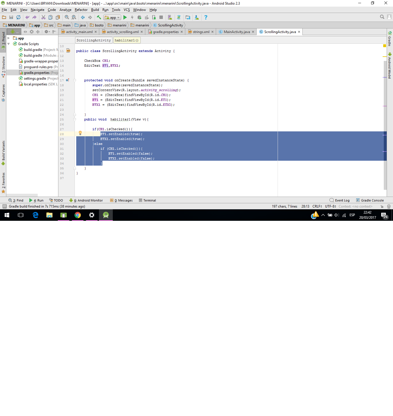Open the Gradle side tool window
Viewport: 393px width, 416px height.
[390, 39]
